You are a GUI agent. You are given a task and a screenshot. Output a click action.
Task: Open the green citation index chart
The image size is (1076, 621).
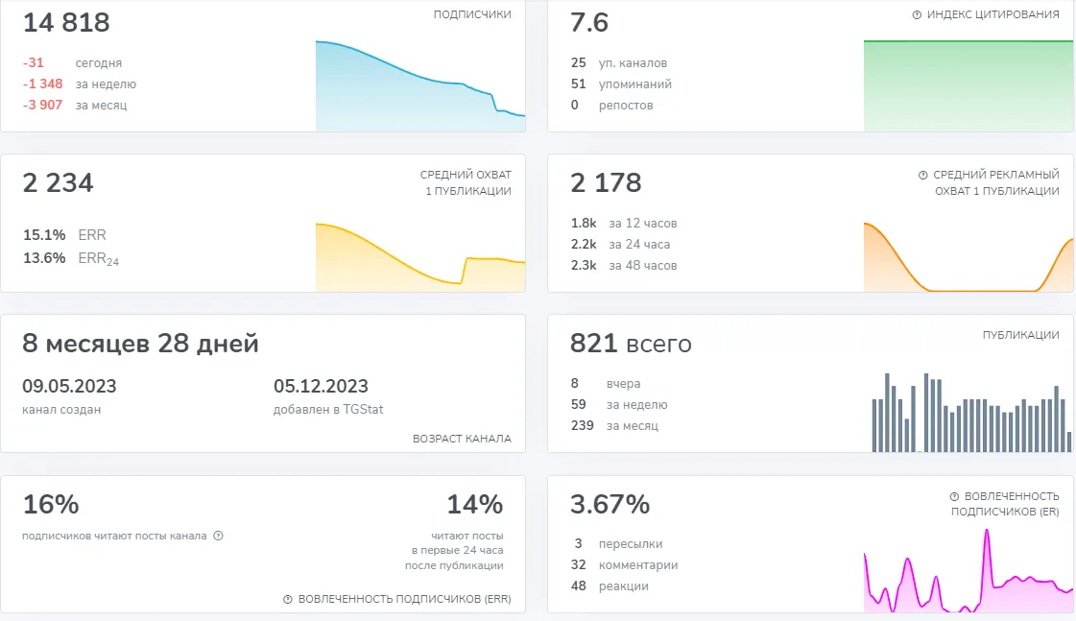click(968, 85)
